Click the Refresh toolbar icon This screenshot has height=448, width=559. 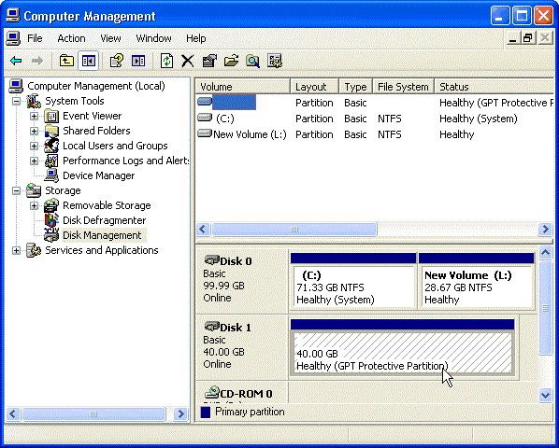(x=166, y=62)
